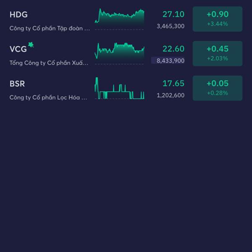Toggle the VCG +0.45 change badge
The image size is (252, 252).
(x=218, y=53)
